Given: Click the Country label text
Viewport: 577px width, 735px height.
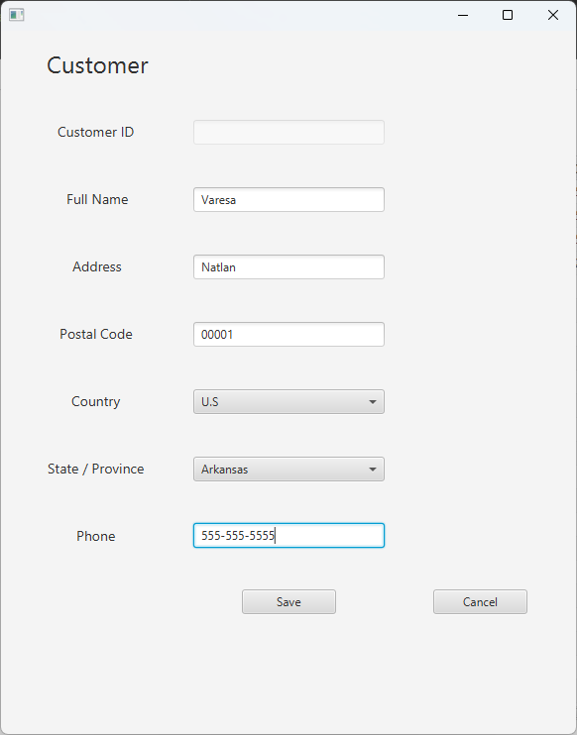Looking at the screenshot, I should pyautogui.click(x=96, y=402).
